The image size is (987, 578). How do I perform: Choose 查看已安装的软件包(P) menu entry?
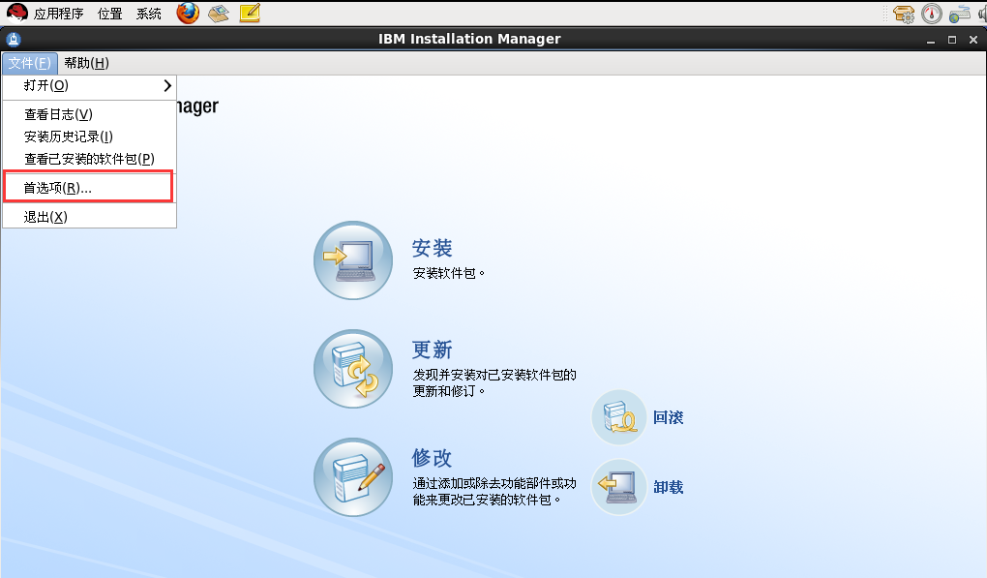click(x=89, y=159)
